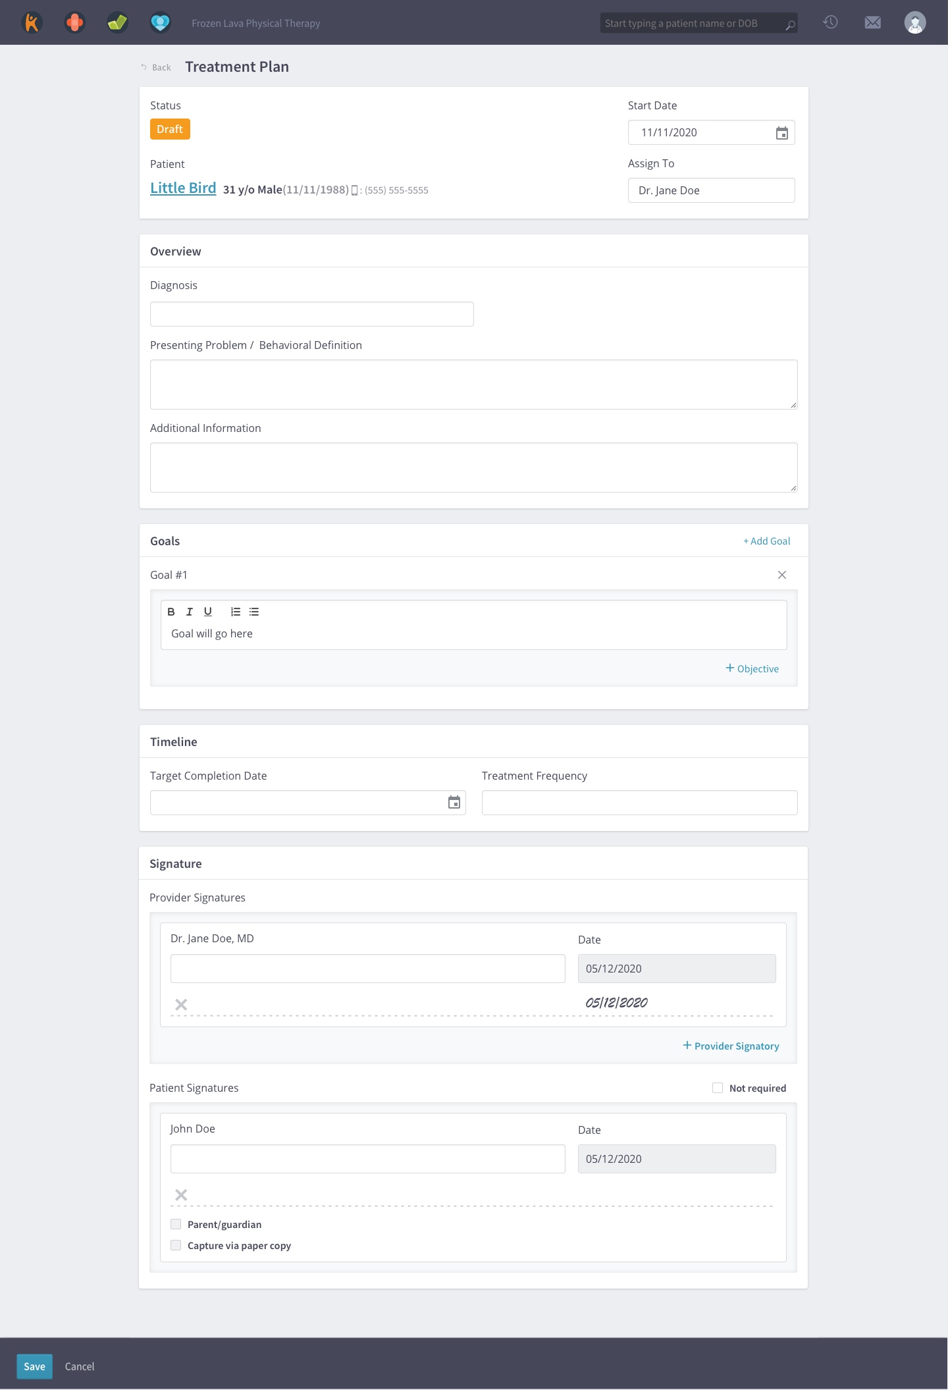Toggle bold formatting in Goal #1
The height and width of the screenshot is (1390, 948).
[171, 612]
